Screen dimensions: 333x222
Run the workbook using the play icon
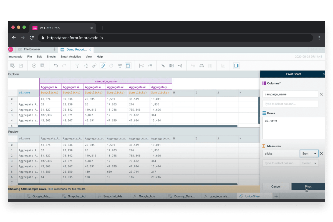[x=34, y=65]
